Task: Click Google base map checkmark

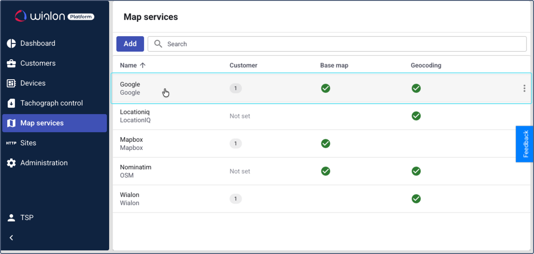Action: click(326, 89)
